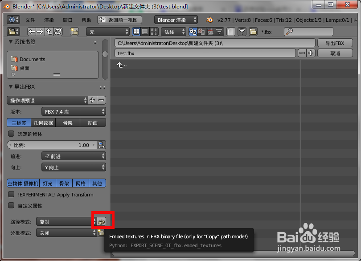
Task: Toggle show hidden files icon
Action: (231, 32)
